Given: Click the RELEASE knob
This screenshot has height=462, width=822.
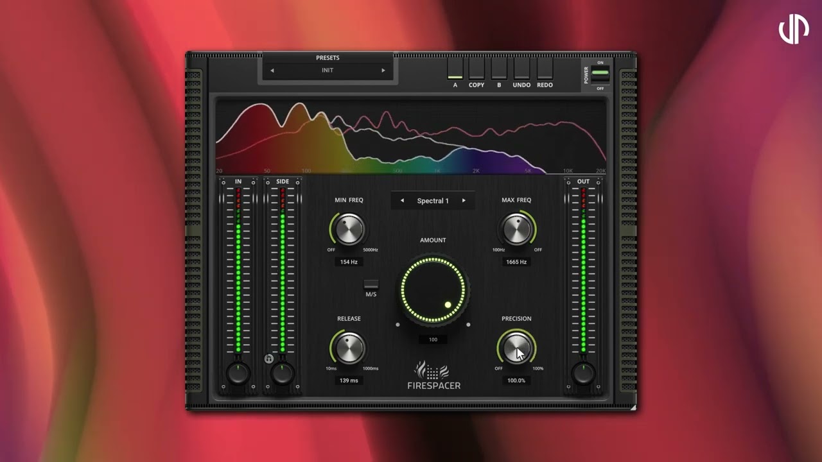Looking at the screenshot, I should coord(349,348).
